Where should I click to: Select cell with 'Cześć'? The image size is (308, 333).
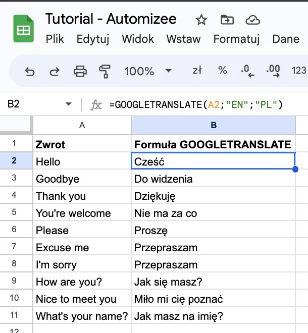(213, 161)
